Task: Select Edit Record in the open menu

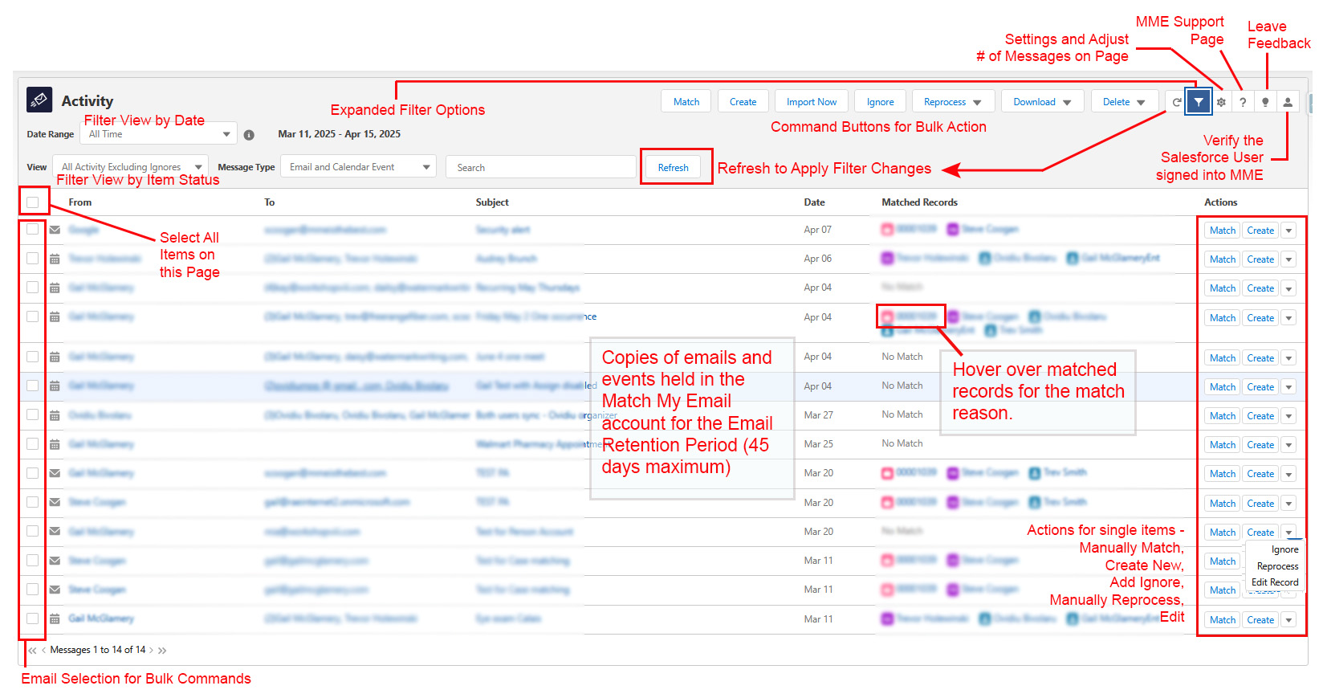Action: coord(1275,582)
